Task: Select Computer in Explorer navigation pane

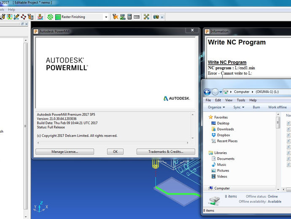Action: pyautogui.click(x=219, y=188)
